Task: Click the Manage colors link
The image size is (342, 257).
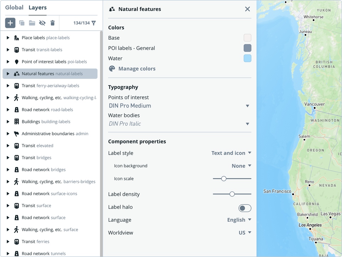Action: (137, 69)
